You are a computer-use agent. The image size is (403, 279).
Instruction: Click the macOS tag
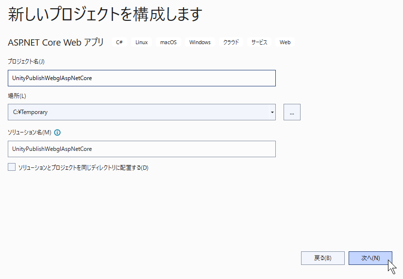click(x=168, y=42)
